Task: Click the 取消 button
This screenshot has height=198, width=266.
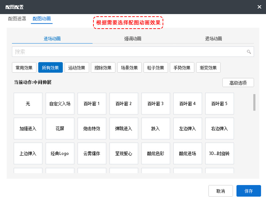Action: click(x=220, y=191)
